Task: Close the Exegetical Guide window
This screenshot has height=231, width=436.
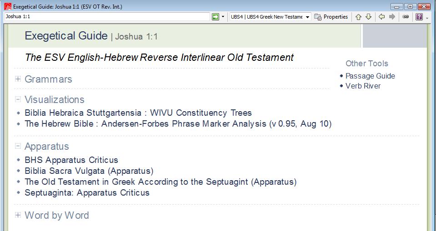Action: [x=424, y=7]
